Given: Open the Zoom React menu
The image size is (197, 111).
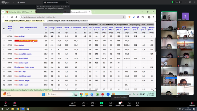Looking at the screenshot, I should [92, 104].
